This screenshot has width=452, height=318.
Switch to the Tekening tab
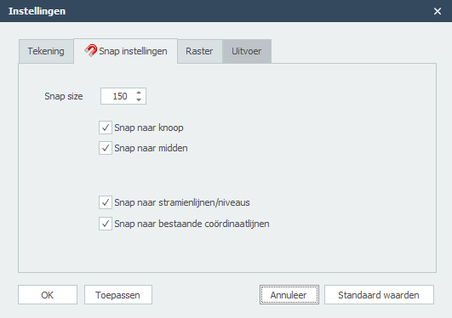pyautogui.click(x=46, y=51)
